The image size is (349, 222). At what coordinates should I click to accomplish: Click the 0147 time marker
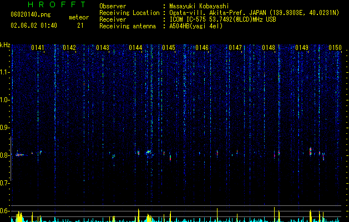235,48
